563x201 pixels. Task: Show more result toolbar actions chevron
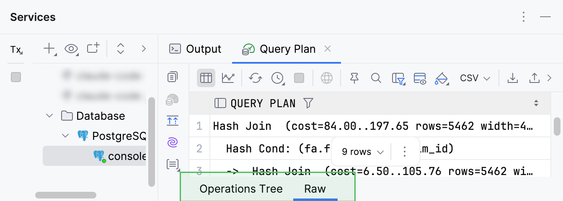point(550,78)
